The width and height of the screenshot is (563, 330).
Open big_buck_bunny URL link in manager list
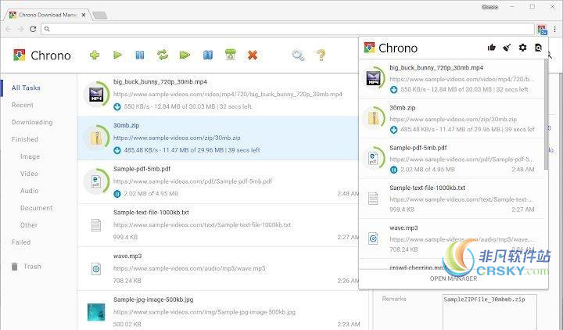228,94
